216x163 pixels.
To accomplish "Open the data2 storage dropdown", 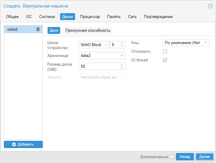I will pos(122,55).
